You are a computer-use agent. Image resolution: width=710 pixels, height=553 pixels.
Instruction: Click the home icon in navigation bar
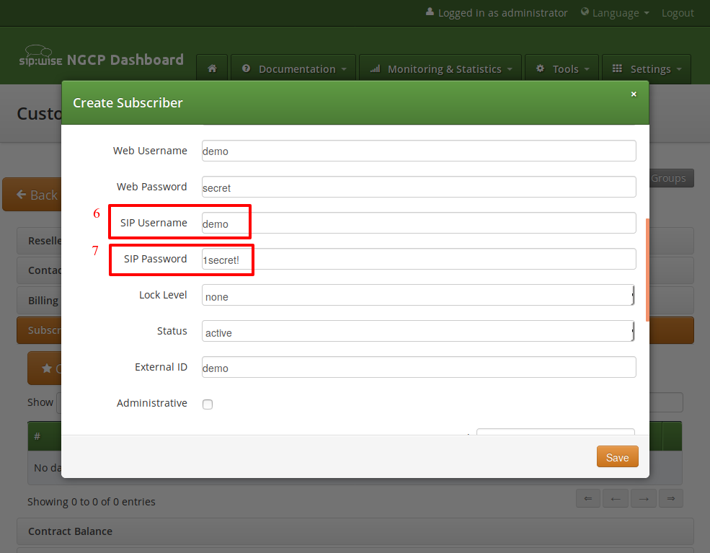pyautogui.click(x=212, y=69)
